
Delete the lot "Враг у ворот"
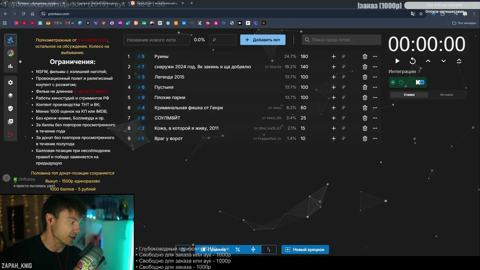click(365, 138)
